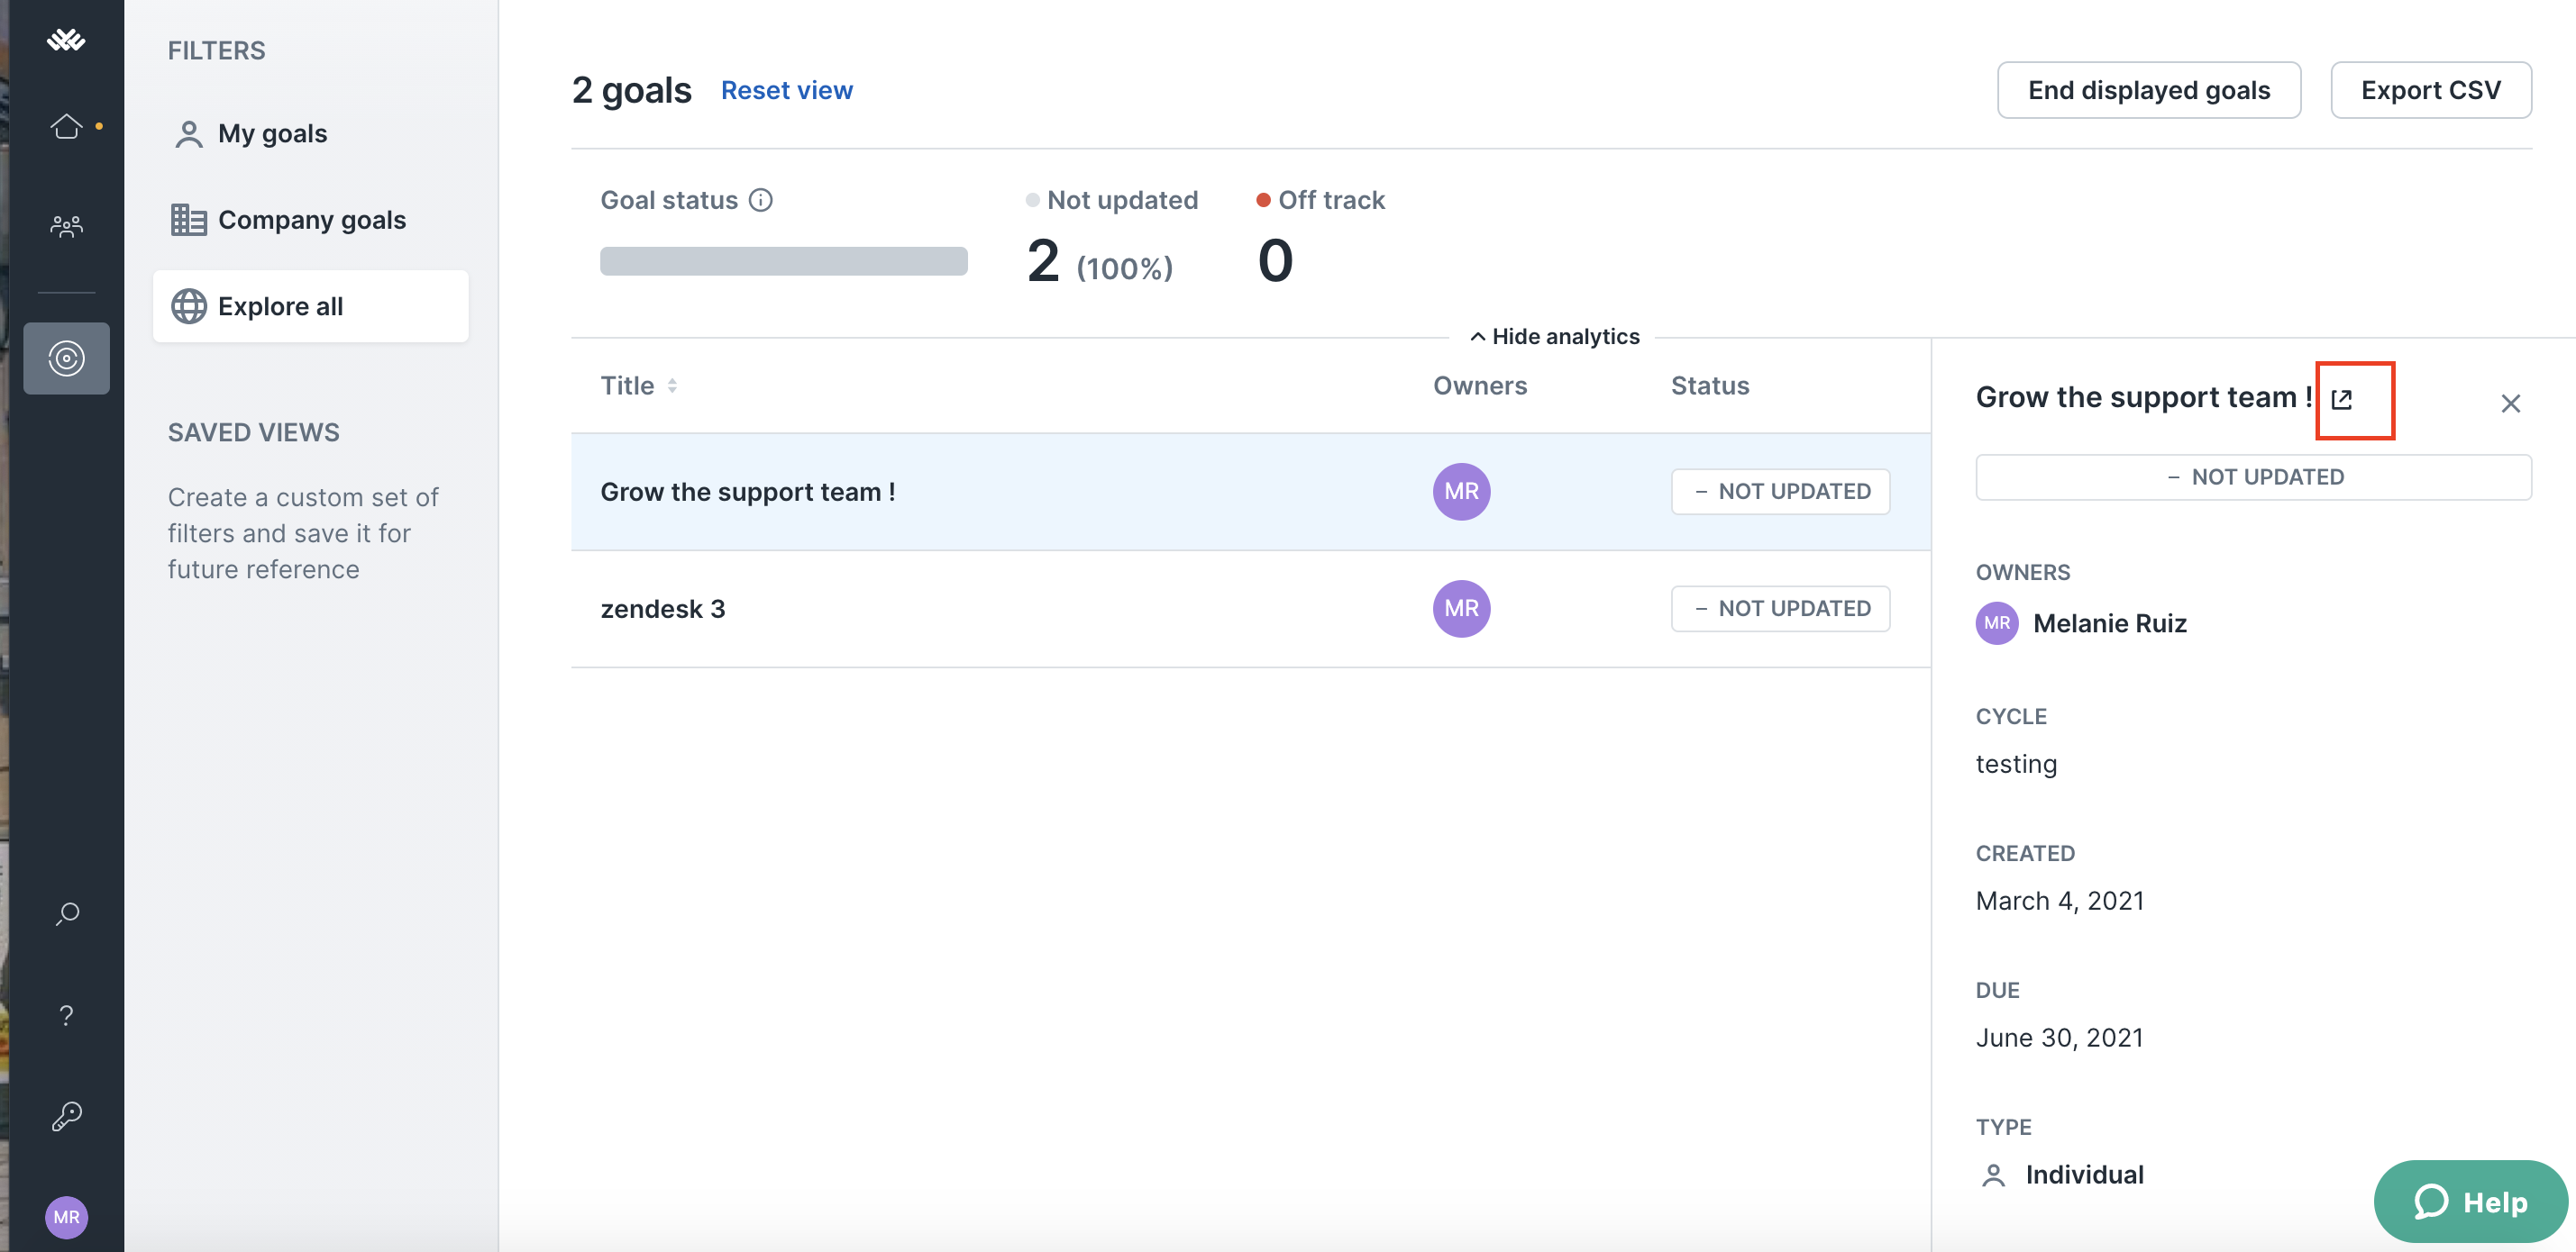Click the End displayed goals button
Viewport: 2576px width, 1252px height.
[2148, 90]
